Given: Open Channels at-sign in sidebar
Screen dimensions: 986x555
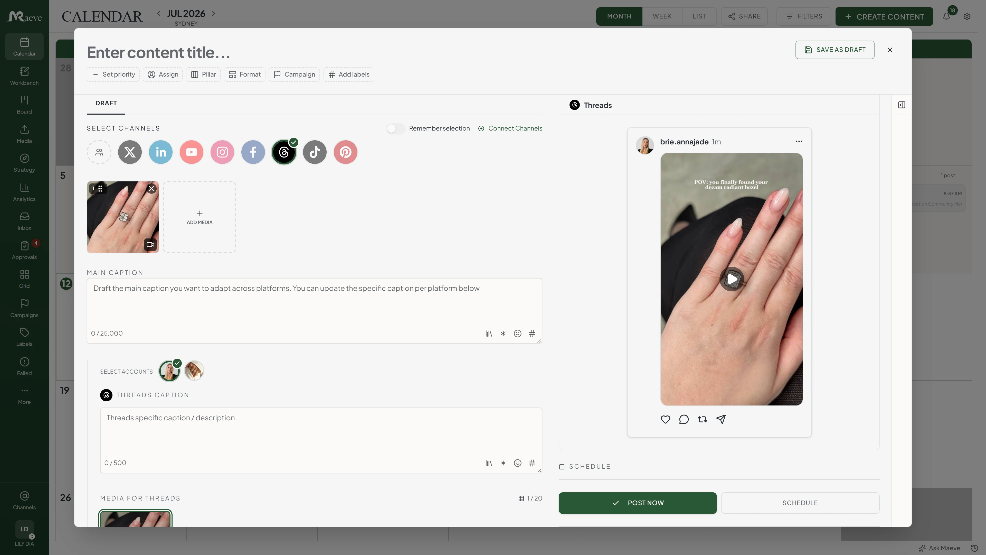Looking at the screenshot, I should point(24,500).
